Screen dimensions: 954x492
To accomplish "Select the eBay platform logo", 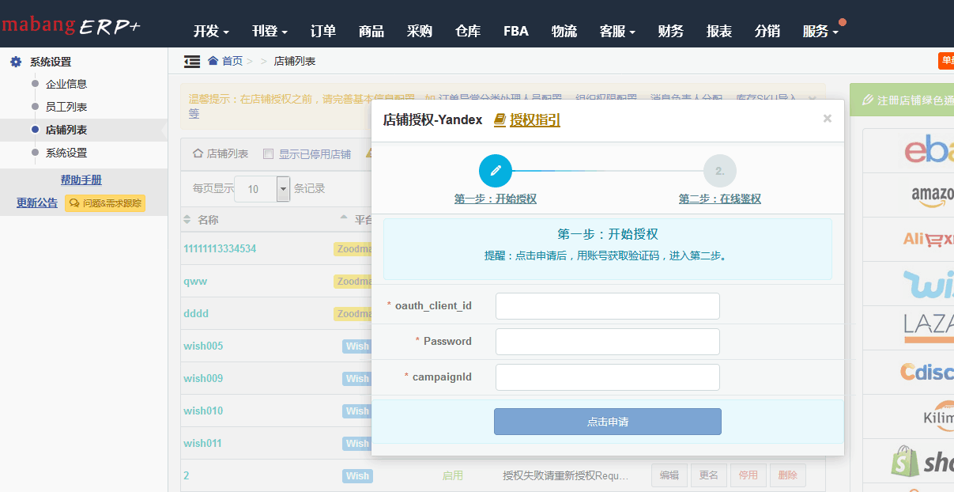I will click(929, 150).
